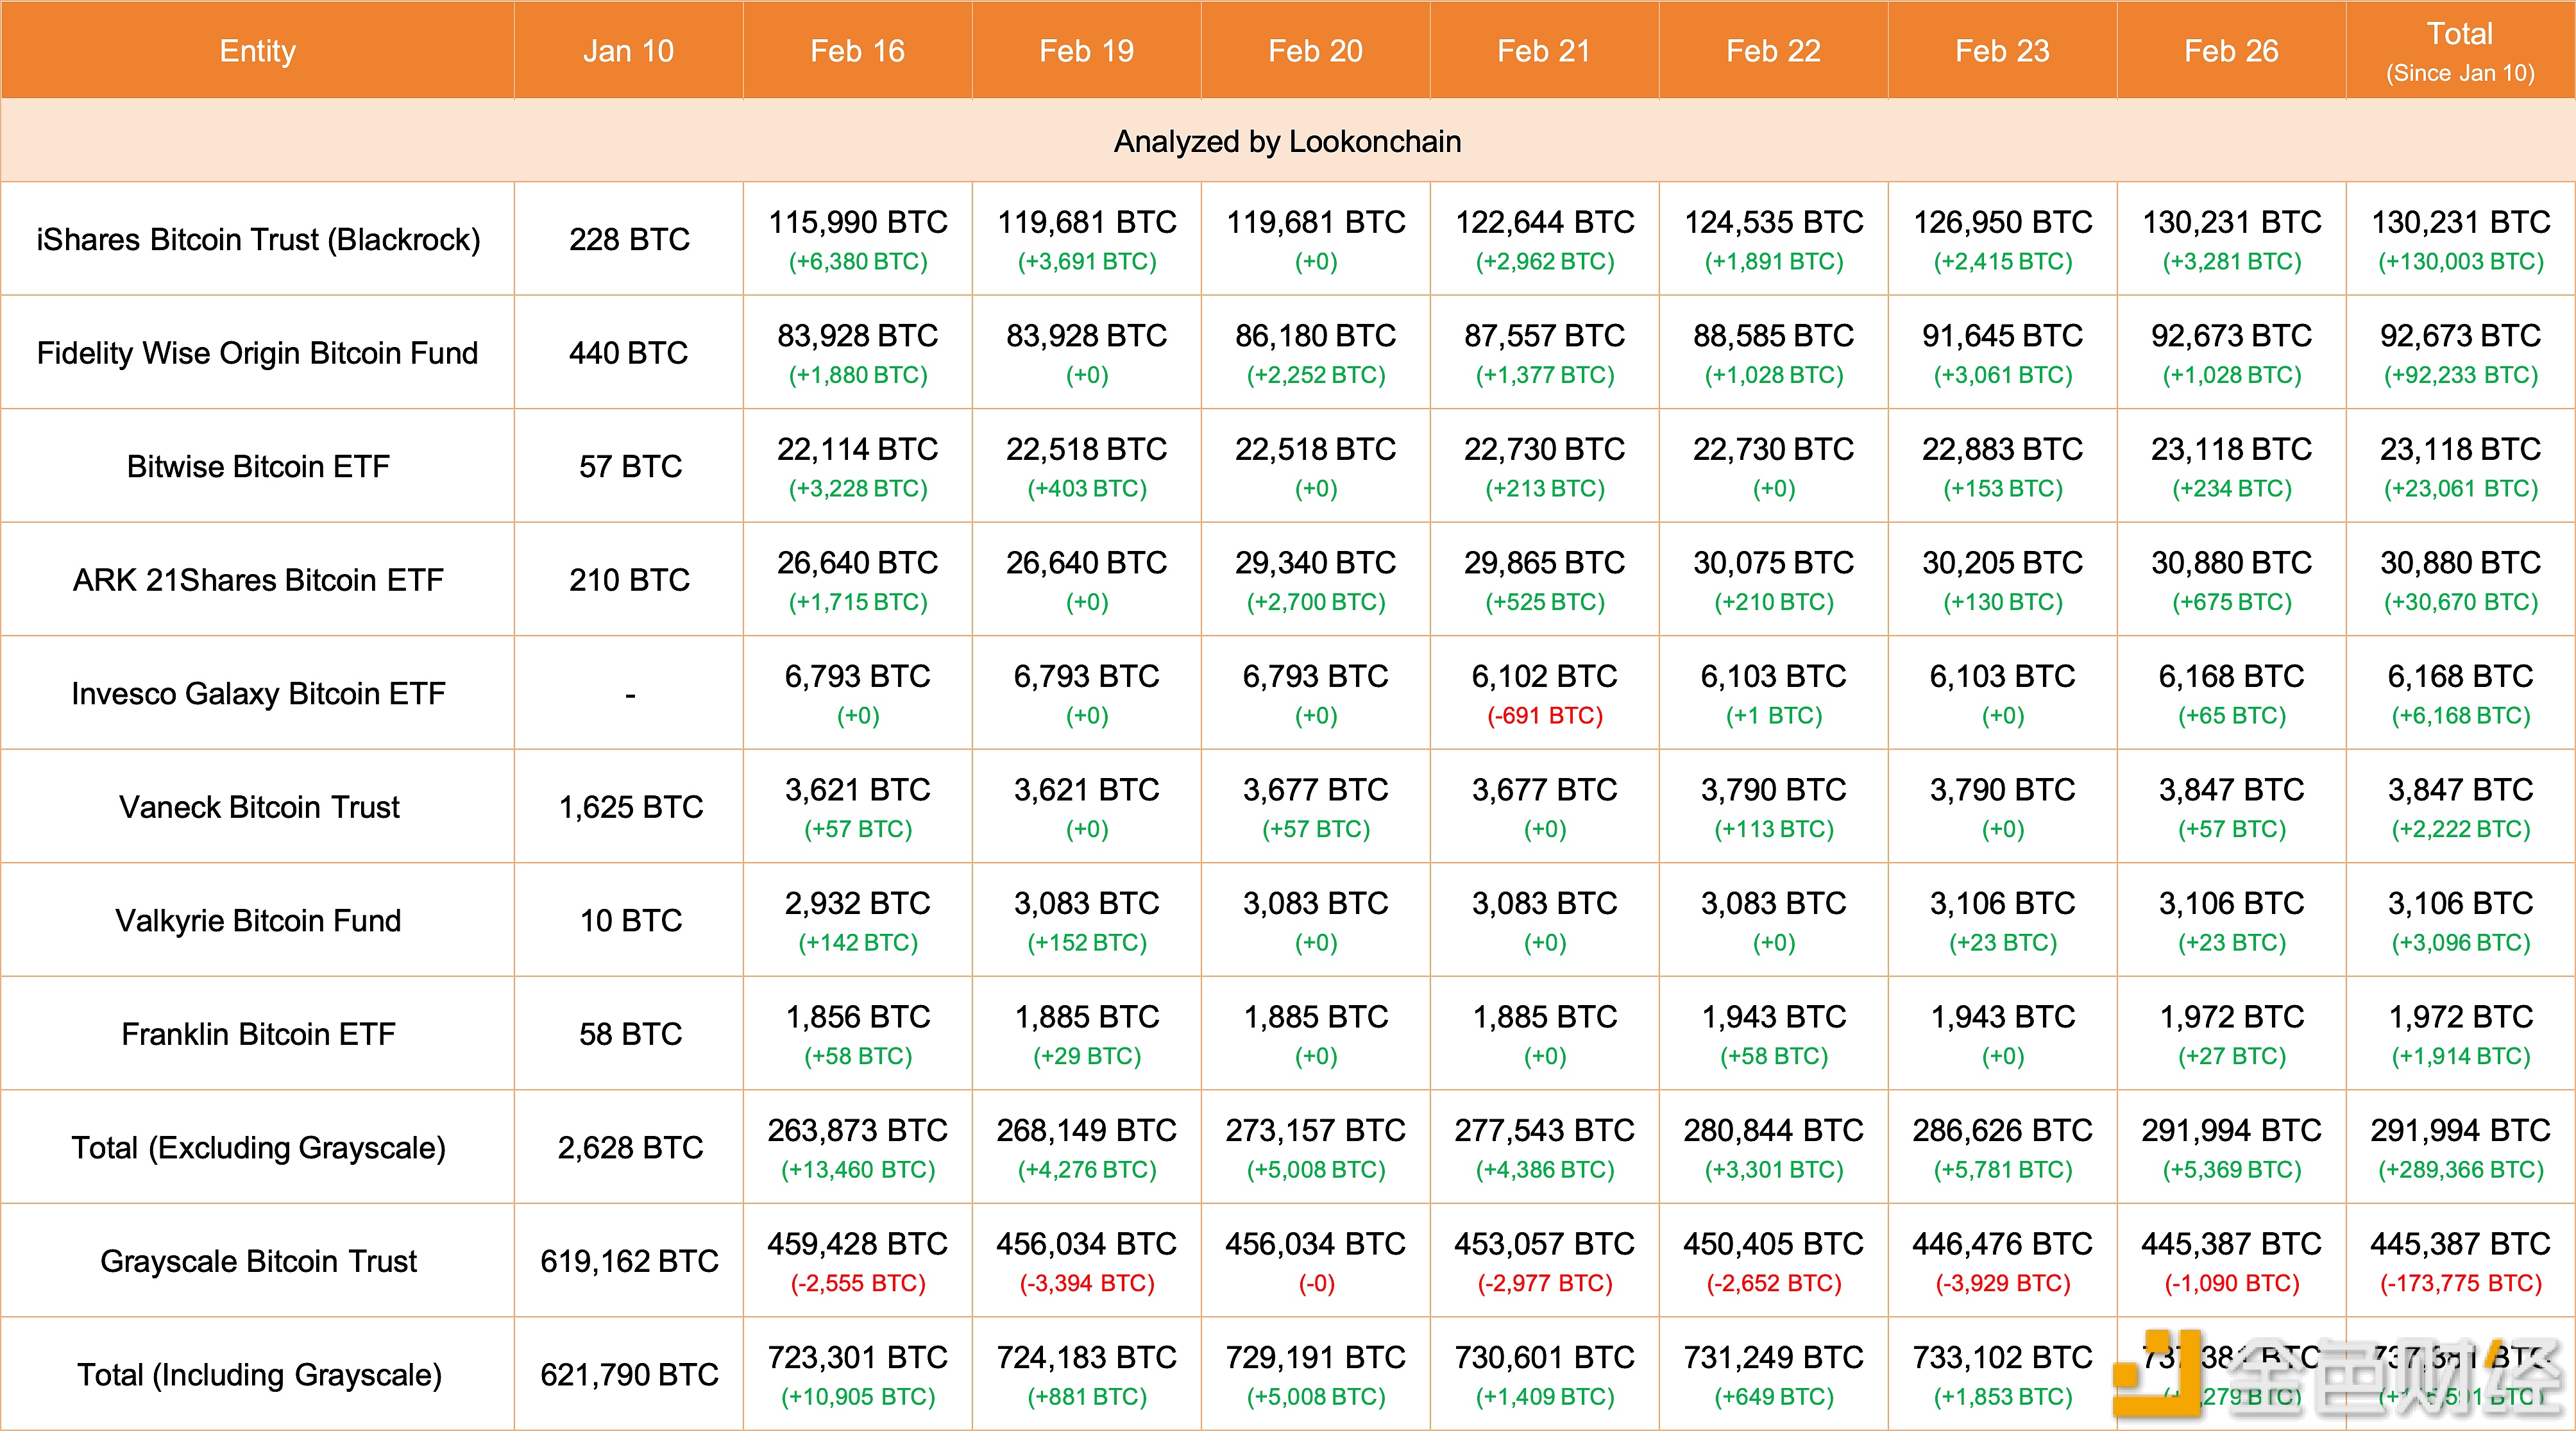Select the (-3,929 BTC) Grayscale Feb 23 change
The image size is (2576, 1431).
2002,1284
